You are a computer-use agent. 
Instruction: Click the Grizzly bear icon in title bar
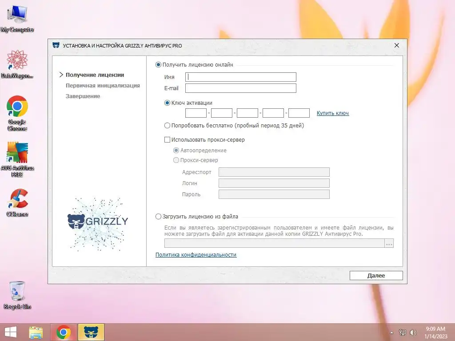pyautogui.click(x=56, y=45)
